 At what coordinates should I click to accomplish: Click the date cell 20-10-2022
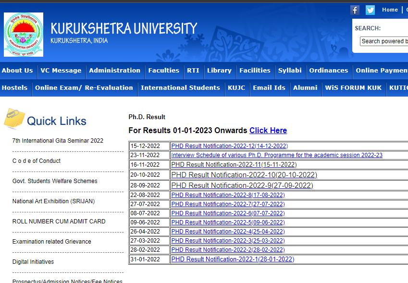coord(149,175)
